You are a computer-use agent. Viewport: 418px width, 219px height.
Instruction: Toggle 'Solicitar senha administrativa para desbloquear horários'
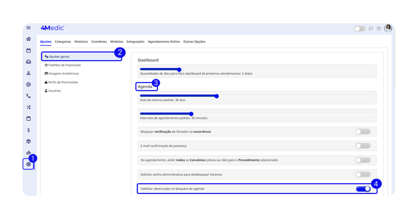(363, 175)
